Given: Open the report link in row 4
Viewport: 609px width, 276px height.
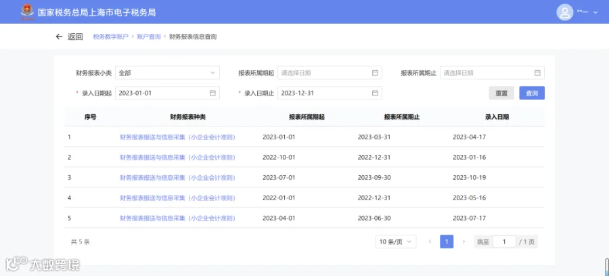Looking at the screenshot, I should [x=177, y=198].
